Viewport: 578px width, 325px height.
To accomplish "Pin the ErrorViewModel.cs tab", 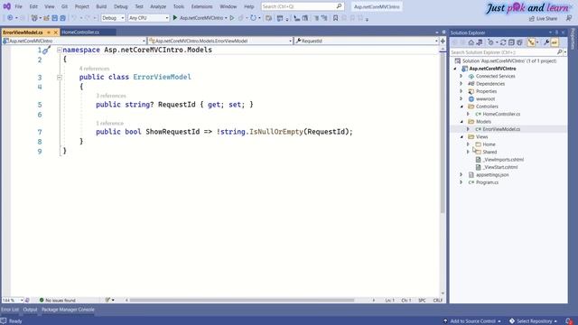I will [49, 32].
